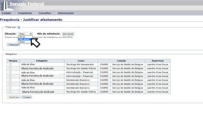Viewport: 203px width, 114px height.
Task: Select João da Silva Administração - Presencial radio
Action: [x=10, y=72]
